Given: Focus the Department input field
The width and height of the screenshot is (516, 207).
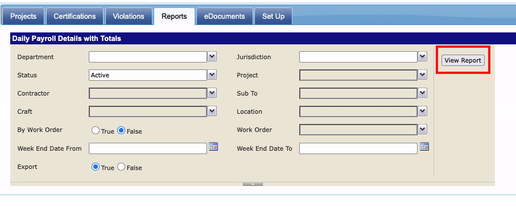Looking at the screenshot, I should tap(148, 57).
